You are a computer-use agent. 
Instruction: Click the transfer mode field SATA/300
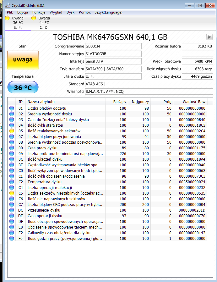pyautogui.click(x=113, y=69)
